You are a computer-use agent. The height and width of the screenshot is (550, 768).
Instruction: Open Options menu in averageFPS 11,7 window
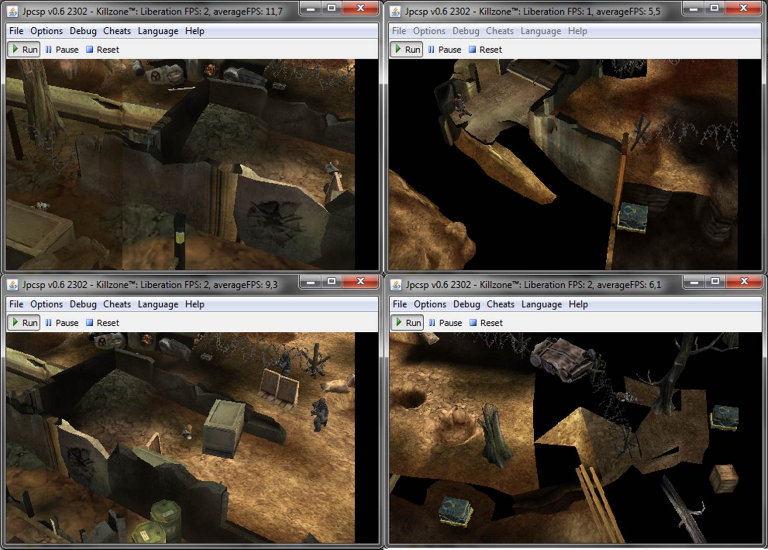[47, 31]
